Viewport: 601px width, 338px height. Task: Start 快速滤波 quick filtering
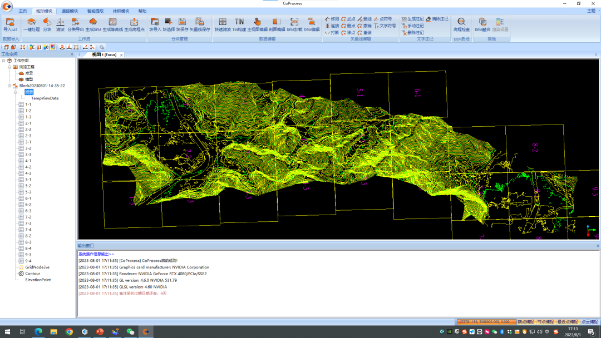[223, 24]
